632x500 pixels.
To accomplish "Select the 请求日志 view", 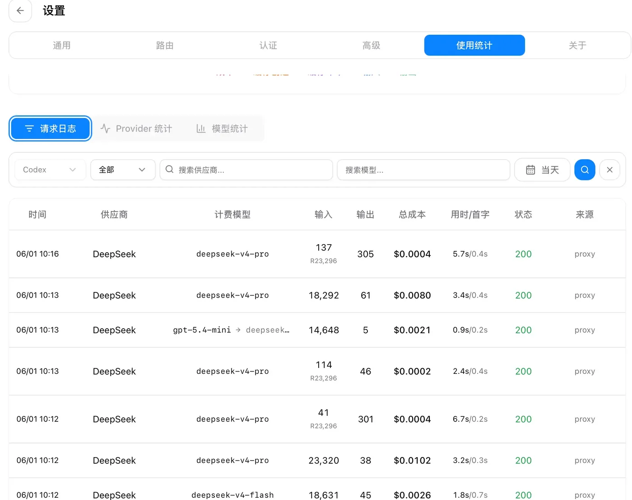I will pyautogui.click(x=50, y=129).
